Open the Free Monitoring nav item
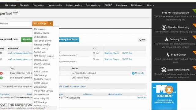This screenshot has height=110, width=196. point(93,5)
